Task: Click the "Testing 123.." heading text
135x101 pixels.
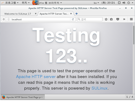Action: tap(66, 45)
